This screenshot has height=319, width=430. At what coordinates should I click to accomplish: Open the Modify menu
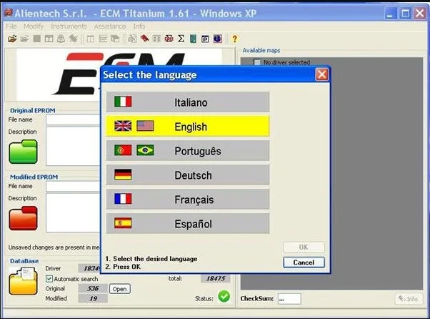pos(34,26)
